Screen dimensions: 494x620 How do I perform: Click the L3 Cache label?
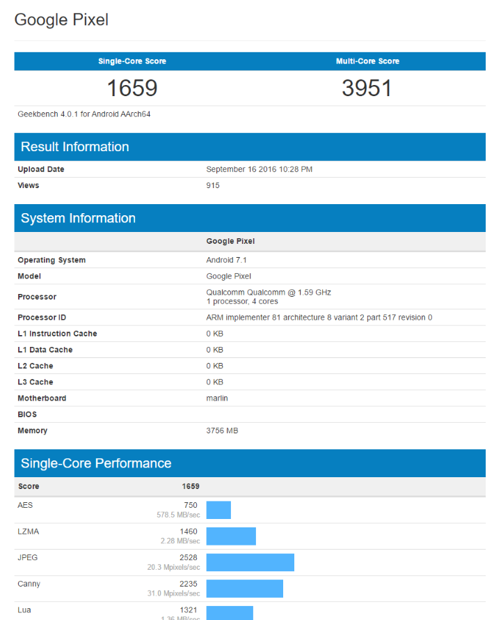35,382
